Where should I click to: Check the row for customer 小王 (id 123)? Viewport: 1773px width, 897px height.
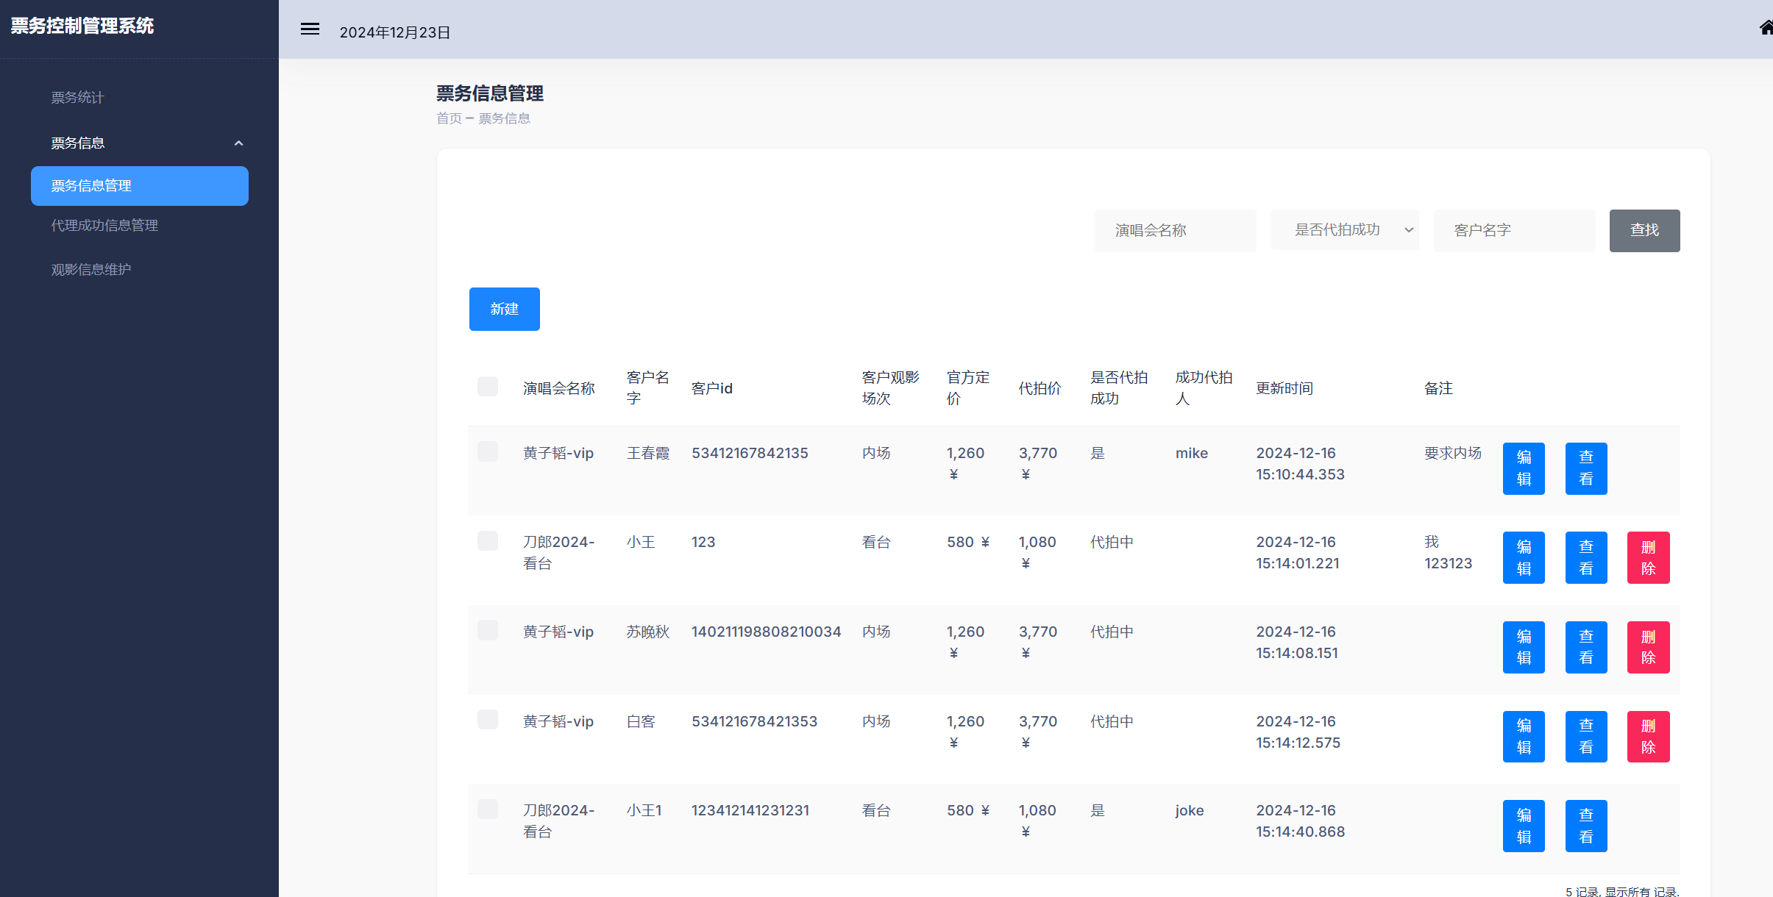point(488,541)
